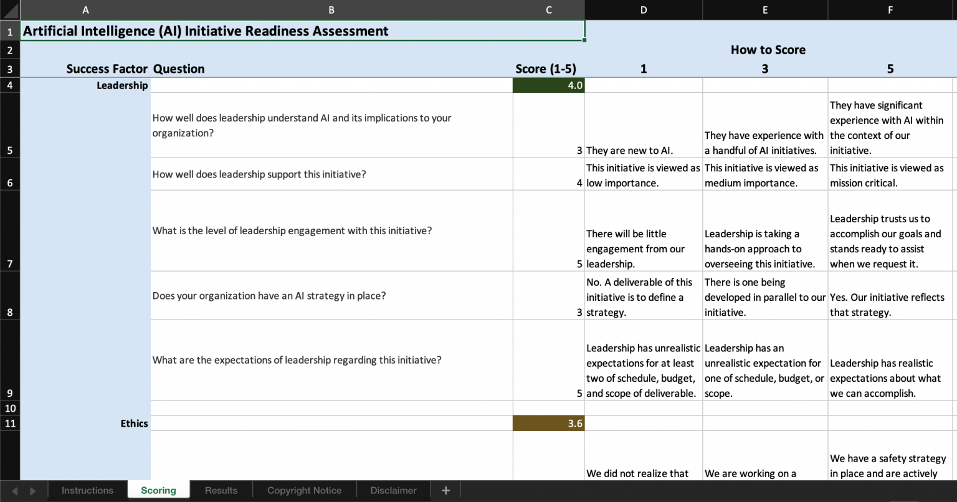Click the right sheet navigation arrow

click(32, 490)
